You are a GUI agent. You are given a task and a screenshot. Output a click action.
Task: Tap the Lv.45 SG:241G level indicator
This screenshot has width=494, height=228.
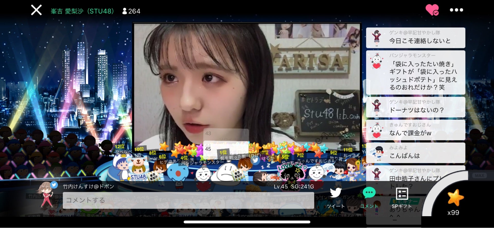pyautogui.click(x=294, y=187)
